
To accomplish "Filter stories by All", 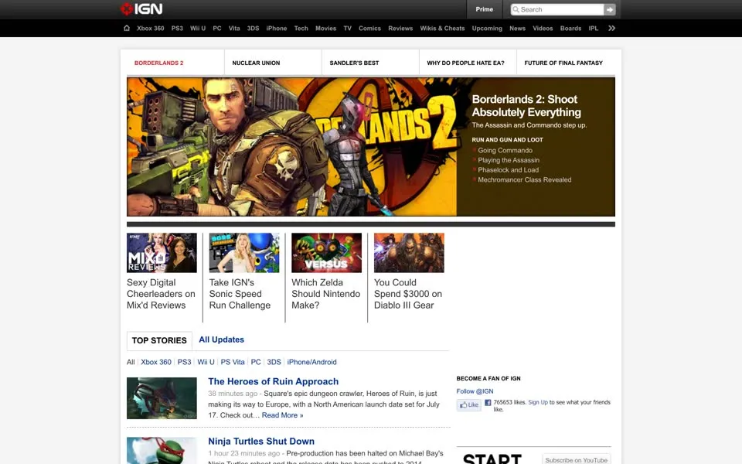I will (131, 362).
